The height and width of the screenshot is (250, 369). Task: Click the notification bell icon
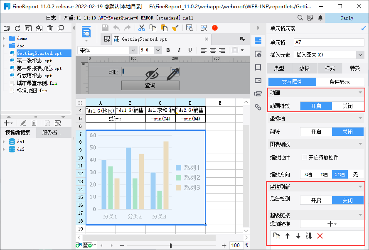tap(320, 18)
